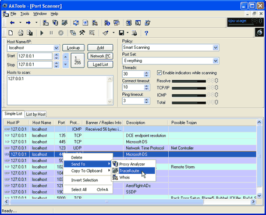Click the floppy disk save icon
Viewport: 266px width, 215px height.
(x=122, y=33)
